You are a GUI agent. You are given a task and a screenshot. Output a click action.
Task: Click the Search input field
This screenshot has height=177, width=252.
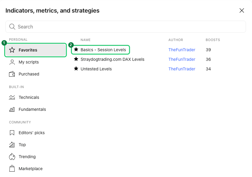click(x=126, y=27)
